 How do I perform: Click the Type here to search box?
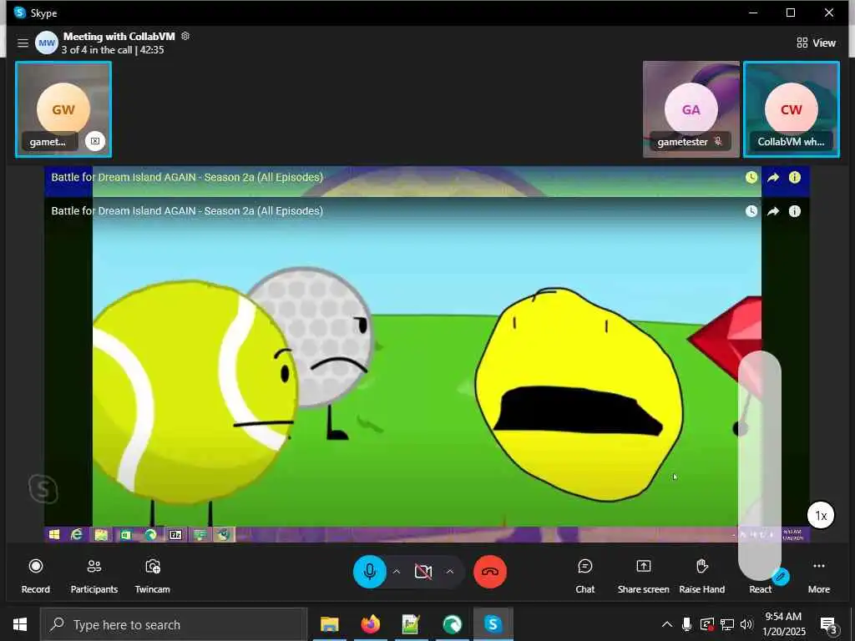(174, 624)
